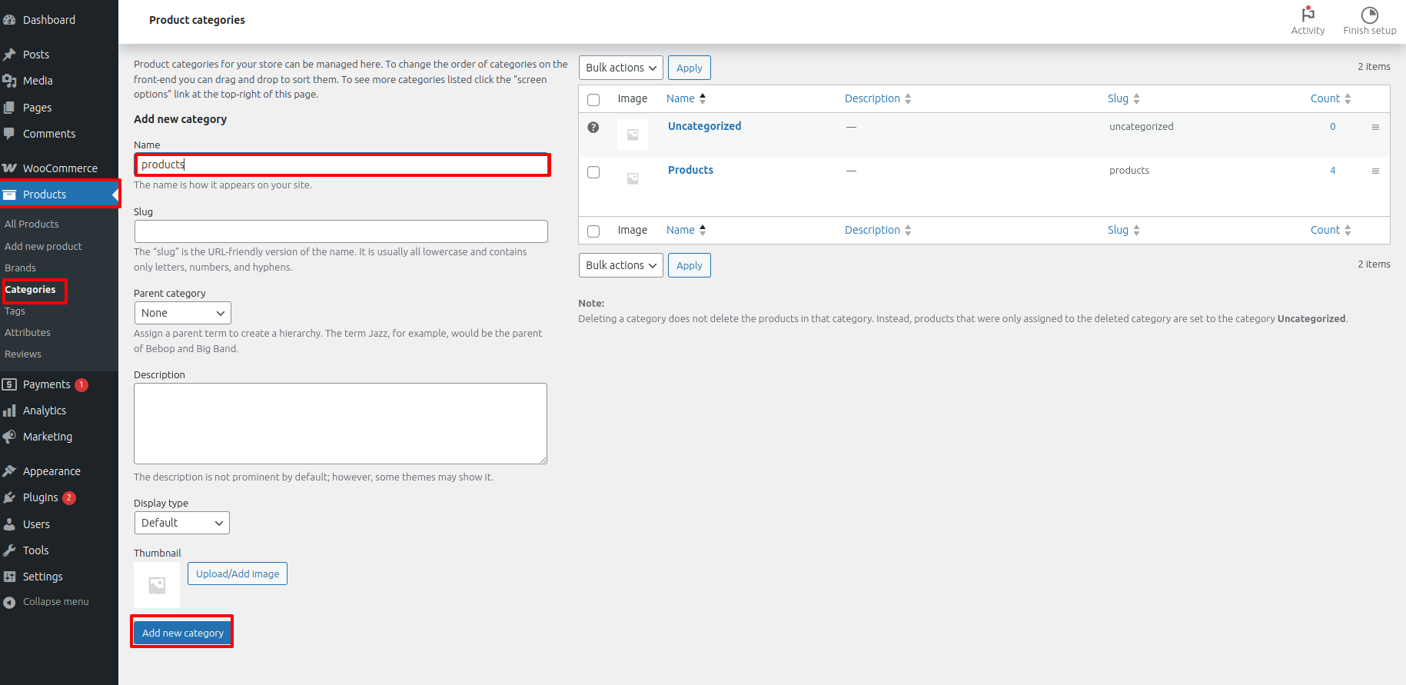Click the Finish setup progress icon

(x=1369, y=15)
